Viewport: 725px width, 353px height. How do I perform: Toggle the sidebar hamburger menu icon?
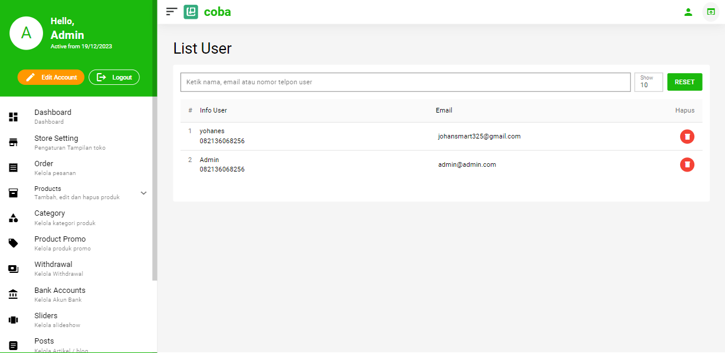[x=172, y=11]
